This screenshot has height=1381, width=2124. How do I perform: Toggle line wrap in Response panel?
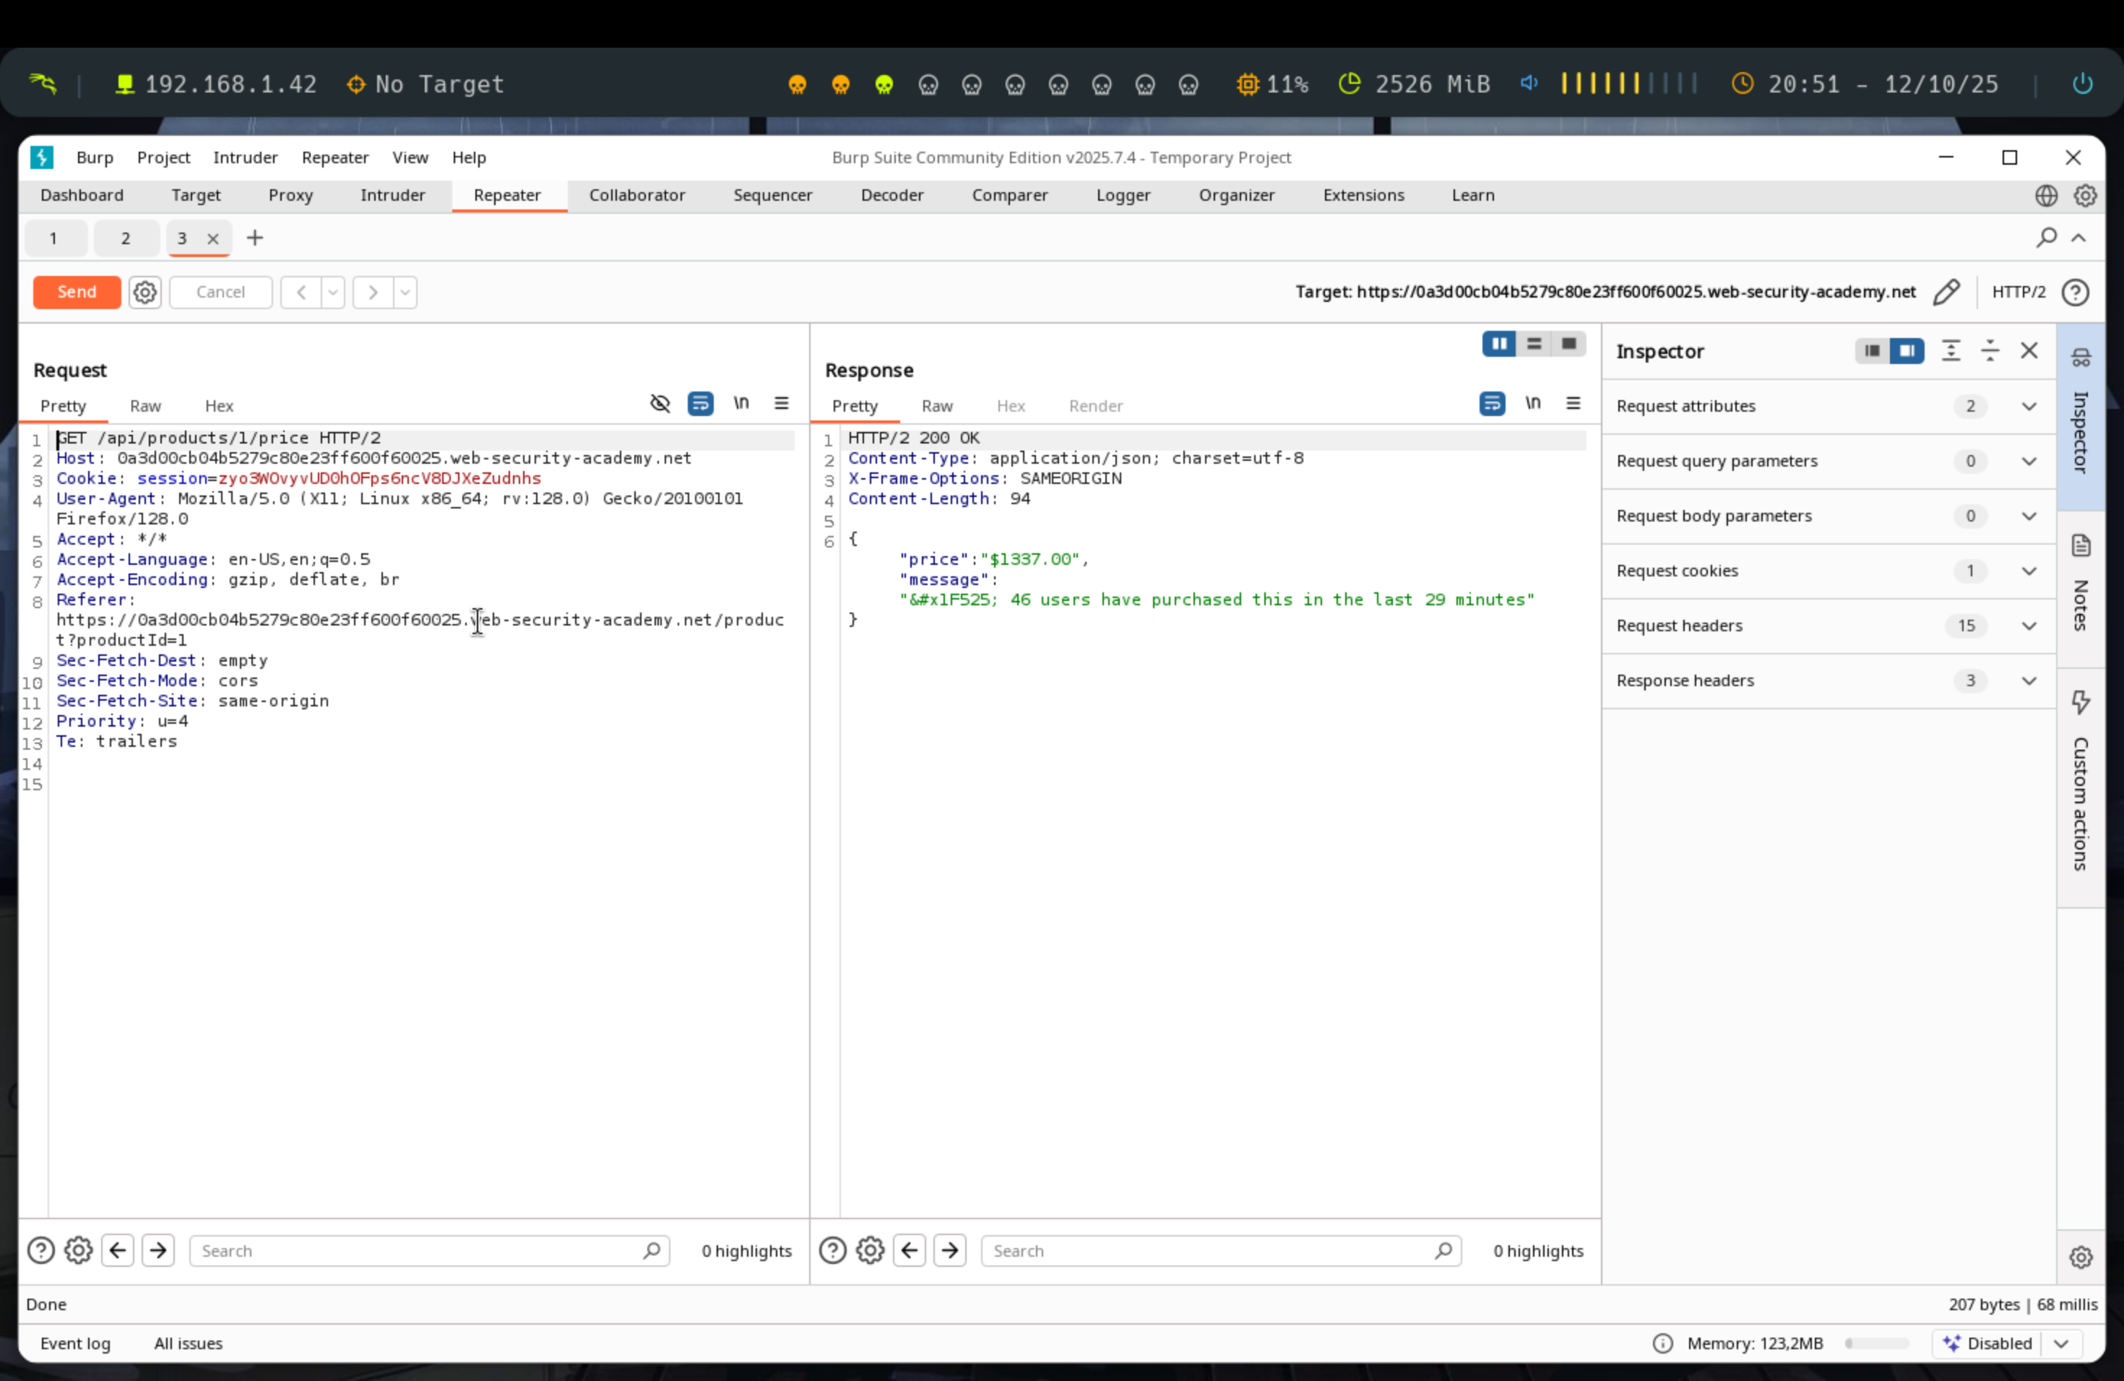[x=1491, y=403]
